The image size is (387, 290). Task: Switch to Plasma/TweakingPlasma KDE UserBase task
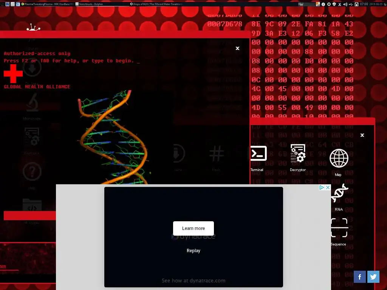pos(47,4)
